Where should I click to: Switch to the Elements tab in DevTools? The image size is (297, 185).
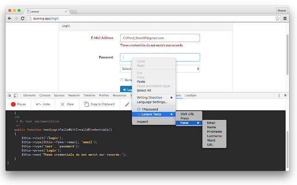29,96
